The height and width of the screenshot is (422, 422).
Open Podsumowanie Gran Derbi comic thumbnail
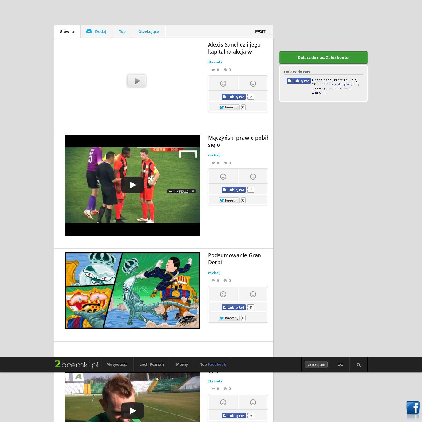coord(132,290)
